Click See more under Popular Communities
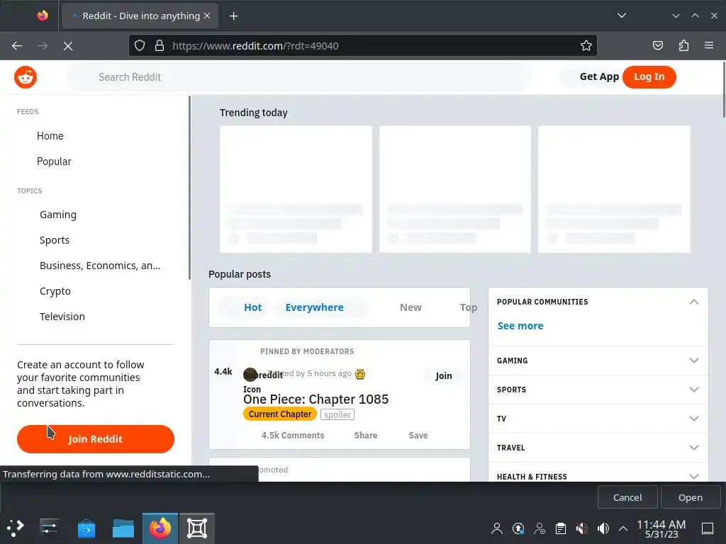 click(520, 326)
